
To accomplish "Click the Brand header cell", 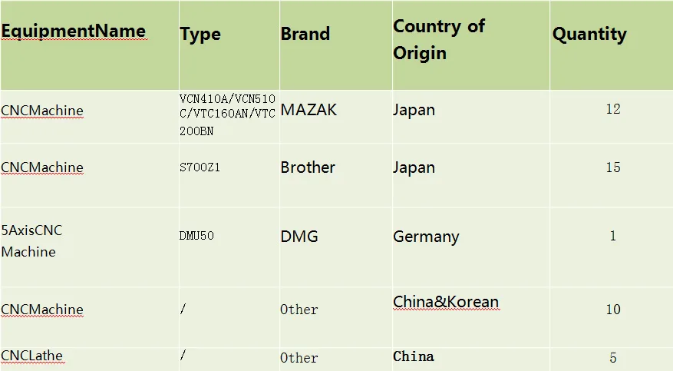I will tap(305, 34).
